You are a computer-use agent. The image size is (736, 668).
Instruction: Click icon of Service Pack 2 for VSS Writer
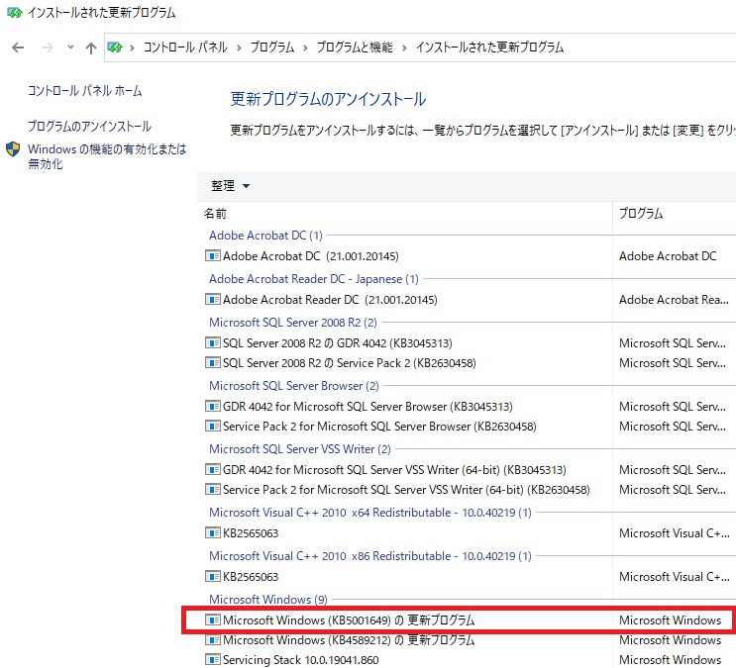(x=213, y=489)
